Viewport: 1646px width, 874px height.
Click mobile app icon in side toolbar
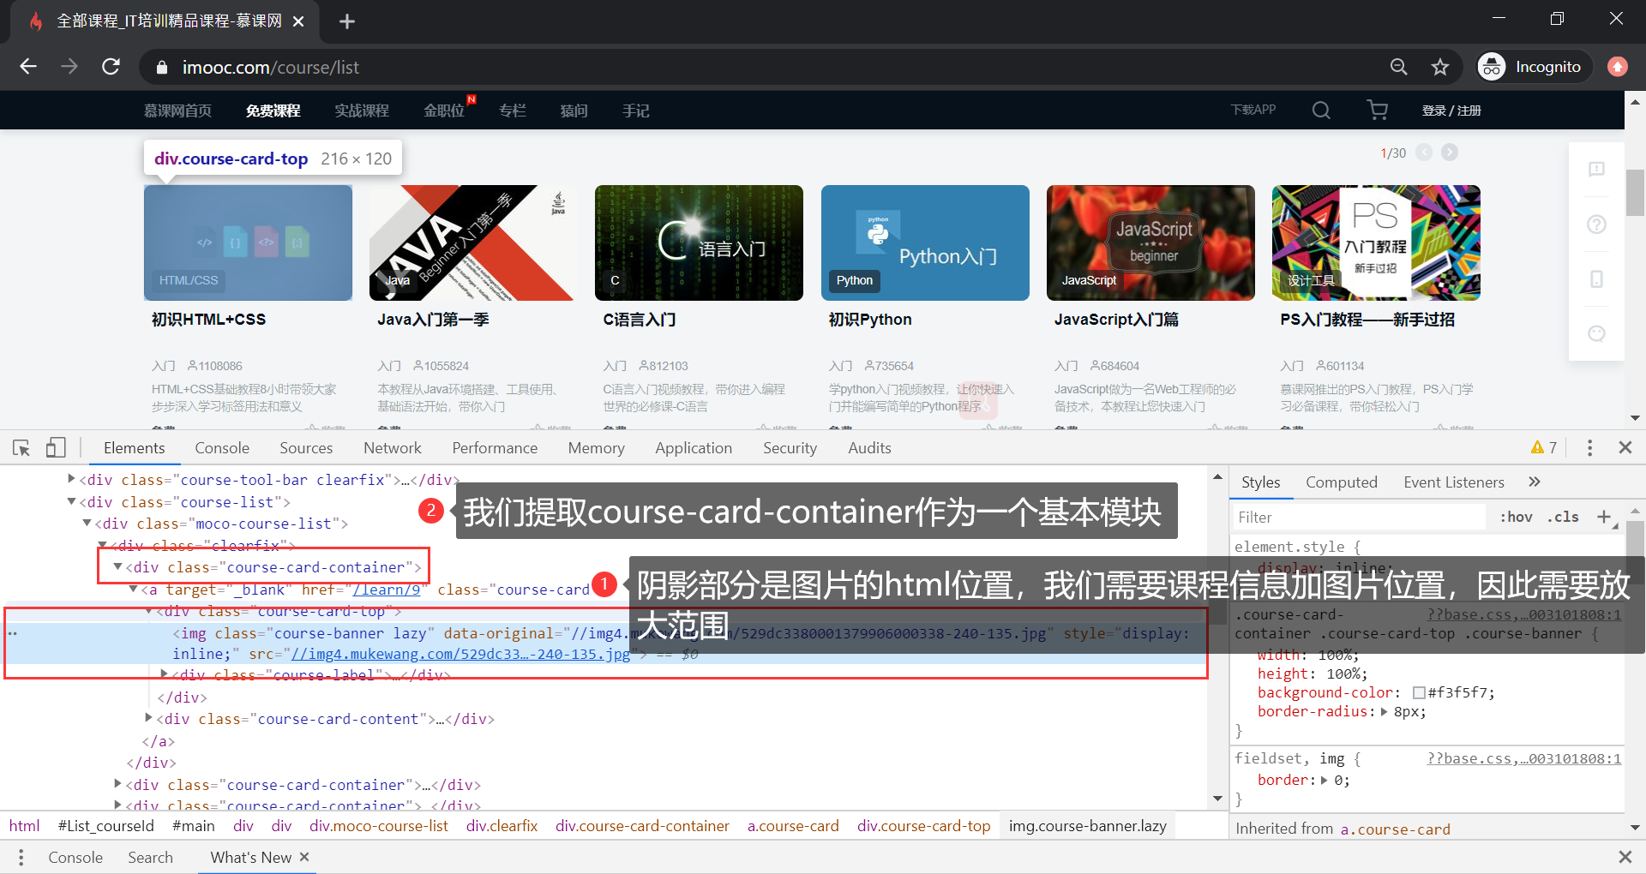[x=1596, y=279]
